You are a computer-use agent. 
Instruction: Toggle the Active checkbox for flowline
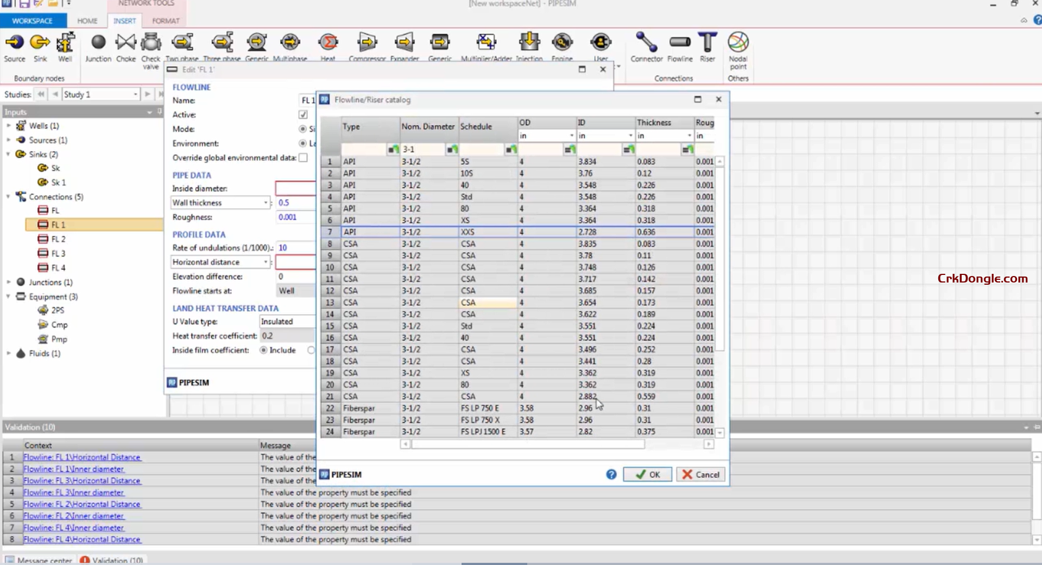(303, 114)
